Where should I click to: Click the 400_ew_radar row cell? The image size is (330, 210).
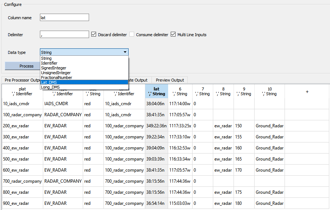(22, 148)
